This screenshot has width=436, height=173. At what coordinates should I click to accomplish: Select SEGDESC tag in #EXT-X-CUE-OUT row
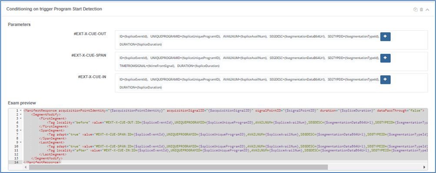(297, 37)
